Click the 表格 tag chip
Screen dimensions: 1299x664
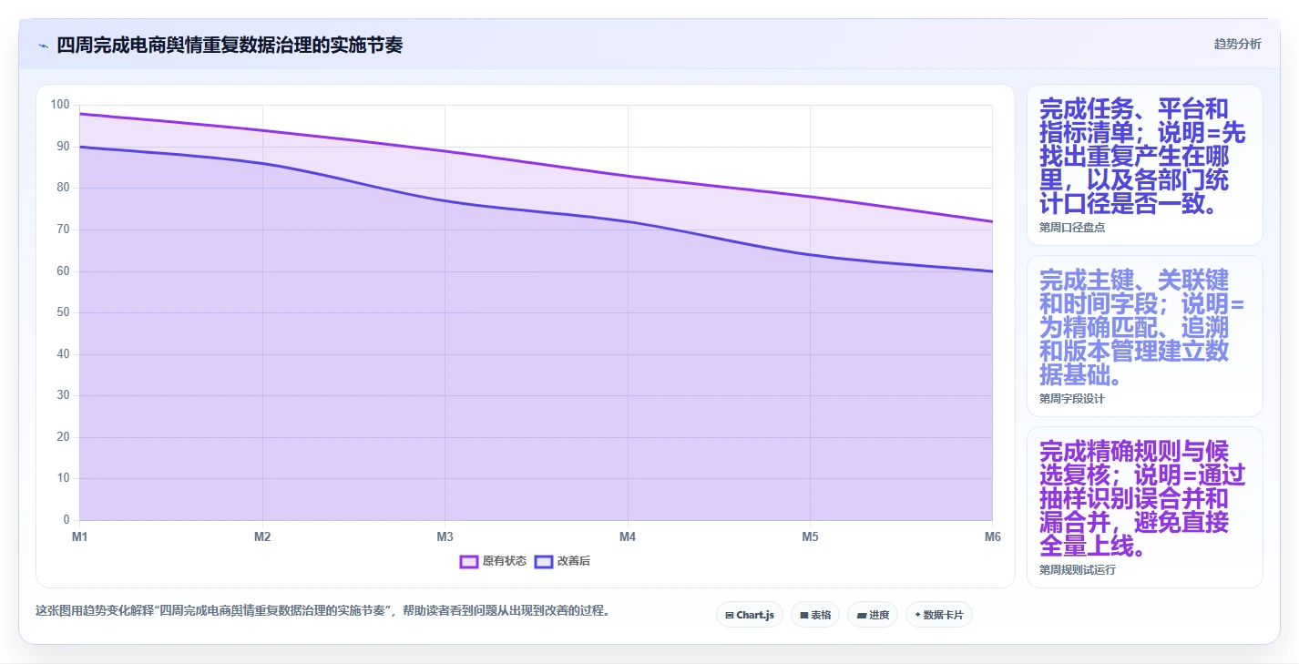coord(815,615)
